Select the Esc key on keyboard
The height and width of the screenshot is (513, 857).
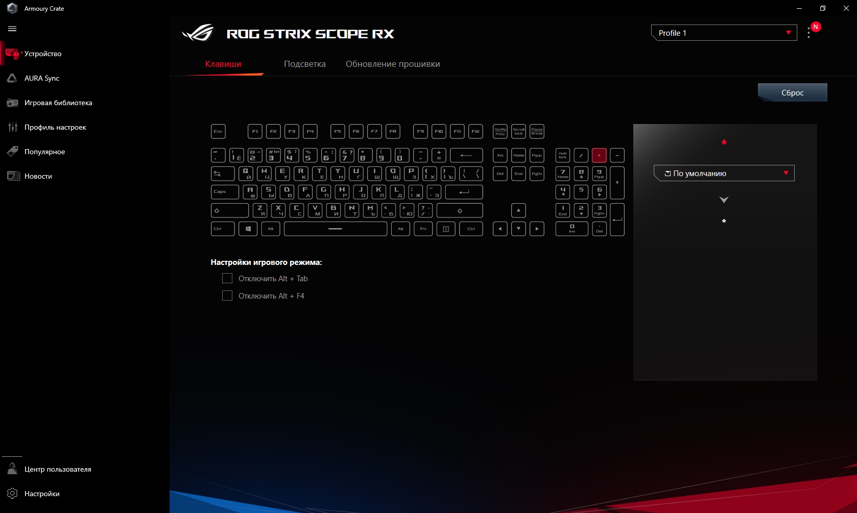pyautogui.click(x=218, y=131)
